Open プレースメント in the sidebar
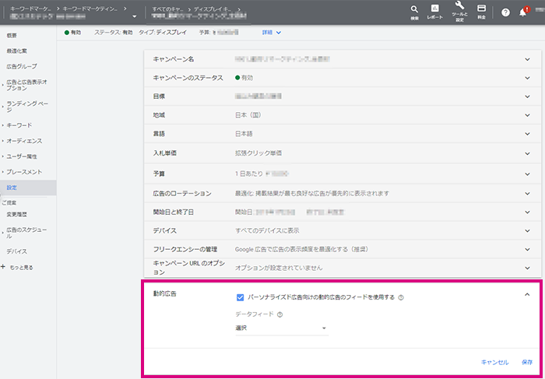 (x=24, y=172)
